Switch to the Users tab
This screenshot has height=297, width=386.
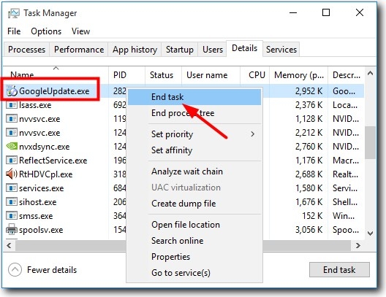pyautogui.click(x=213, y=50)
